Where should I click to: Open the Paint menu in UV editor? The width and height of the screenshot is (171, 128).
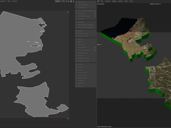(9, 1)
